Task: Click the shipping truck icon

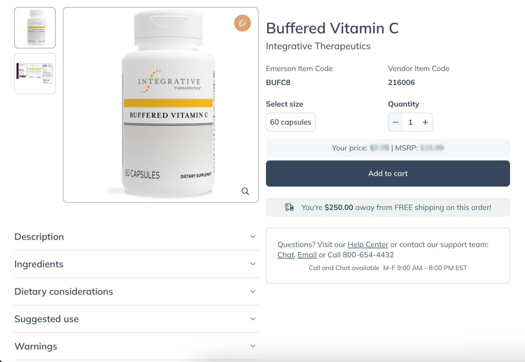Action: (289, 207)
